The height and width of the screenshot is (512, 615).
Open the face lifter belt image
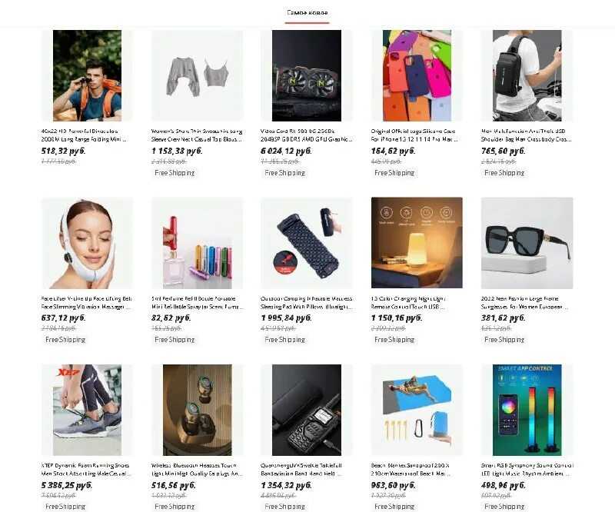tap(87, 243)
